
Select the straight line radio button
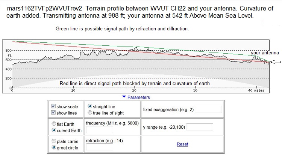[x=90, y=106]
